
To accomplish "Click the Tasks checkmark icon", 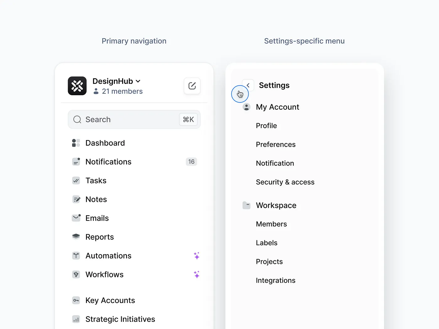I will tap(76, 180).
